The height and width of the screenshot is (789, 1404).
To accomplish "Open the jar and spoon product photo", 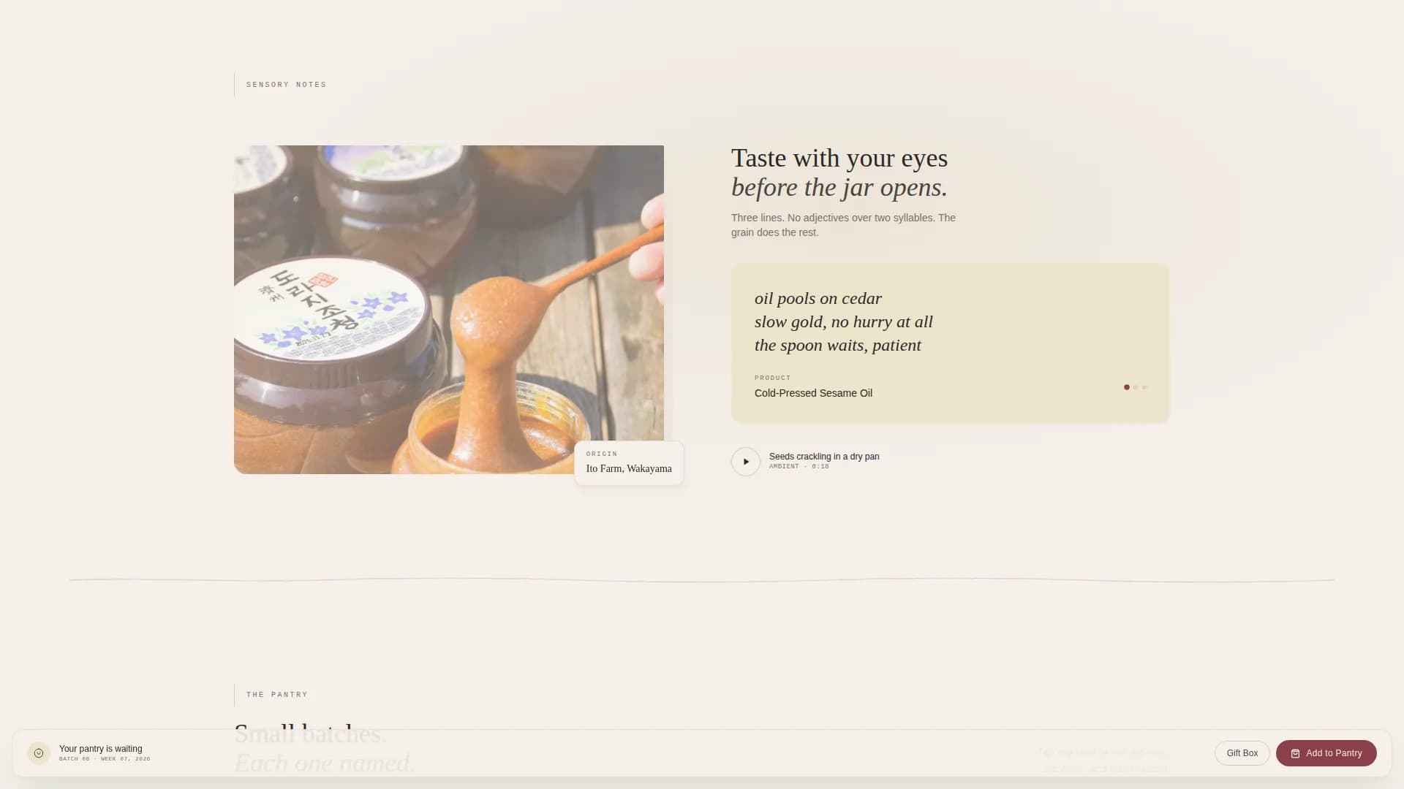I will (449, 310).
